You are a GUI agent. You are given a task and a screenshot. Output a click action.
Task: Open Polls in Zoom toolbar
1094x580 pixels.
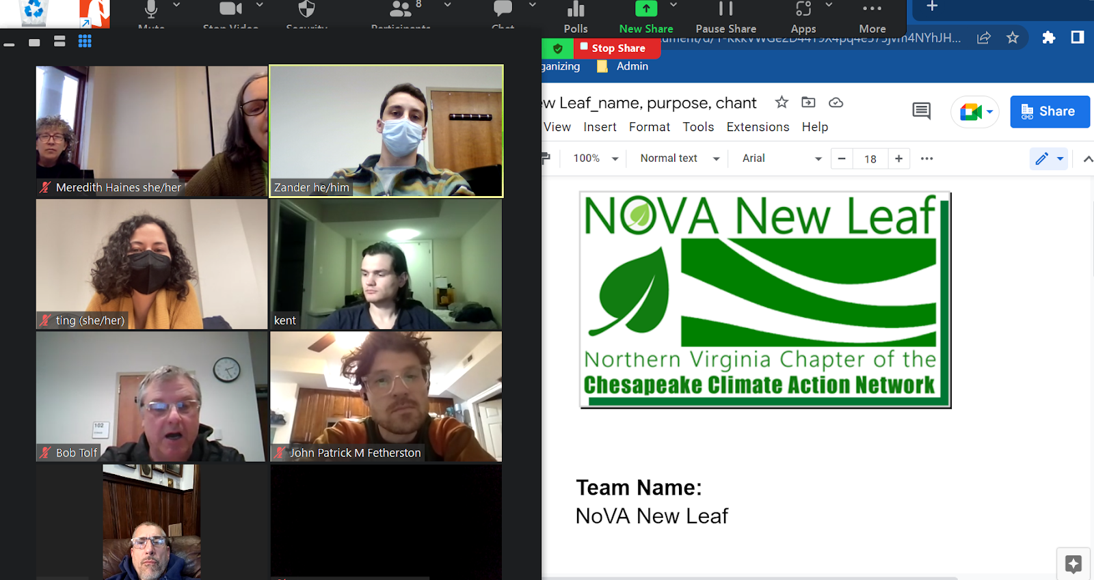pyautogui.click(x=576, y=17)
